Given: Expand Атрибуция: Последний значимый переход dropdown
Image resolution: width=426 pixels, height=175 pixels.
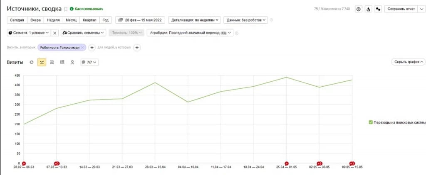Looking at the screenshot, I should [190, 33].
